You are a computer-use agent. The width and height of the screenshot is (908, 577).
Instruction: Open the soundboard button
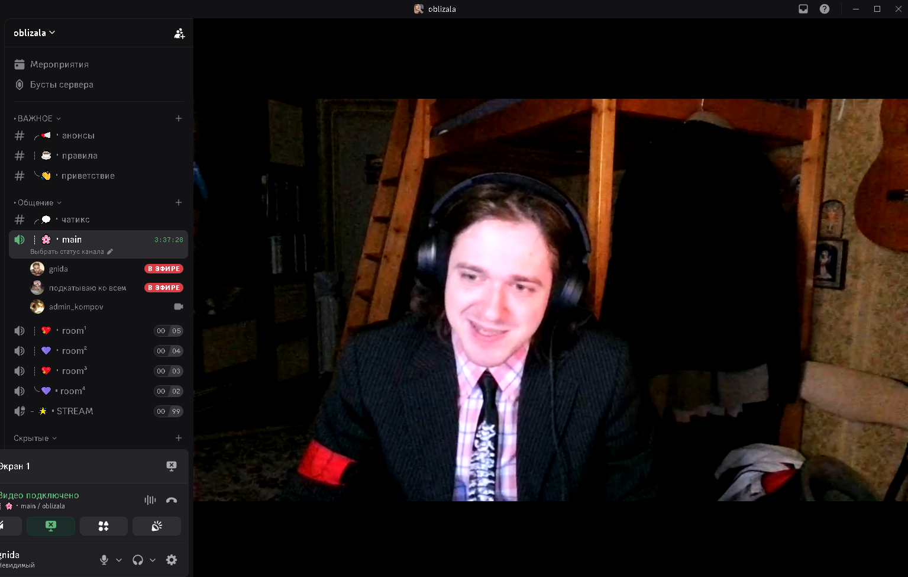(157, 526)
